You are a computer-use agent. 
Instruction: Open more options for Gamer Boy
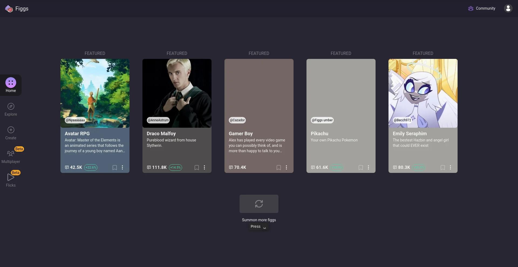click(x=287, y=168)
